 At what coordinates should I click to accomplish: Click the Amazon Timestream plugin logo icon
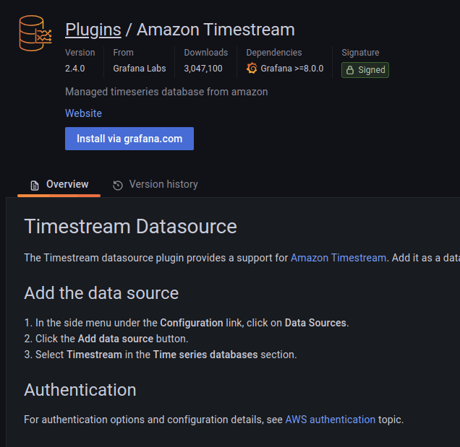point(35,33)
